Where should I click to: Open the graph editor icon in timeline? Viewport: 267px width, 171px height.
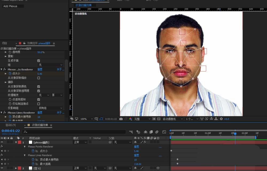[x=164, y=132]
